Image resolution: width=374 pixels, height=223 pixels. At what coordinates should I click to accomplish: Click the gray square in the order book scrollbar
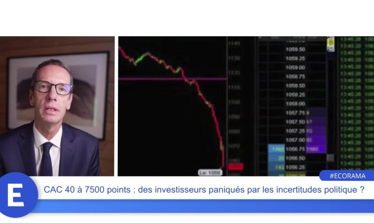click(330, 157)
